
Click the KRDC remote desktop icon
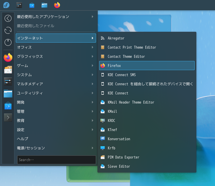click(x=103, y=120)
